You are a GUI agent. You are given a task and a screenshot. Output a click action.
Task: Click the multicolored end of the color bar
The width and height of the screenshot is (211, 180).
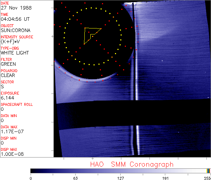[209, 171]
